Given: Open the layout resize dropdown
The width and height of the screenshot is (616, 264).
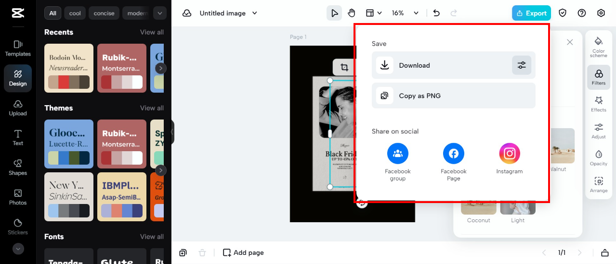Looking at the screenshot, I should [374, 13].
